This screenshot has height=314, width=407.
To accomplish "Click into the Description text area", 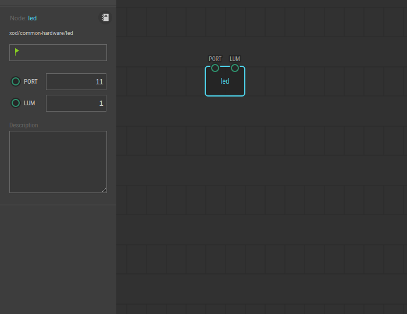I will click(x=58, y=161).
